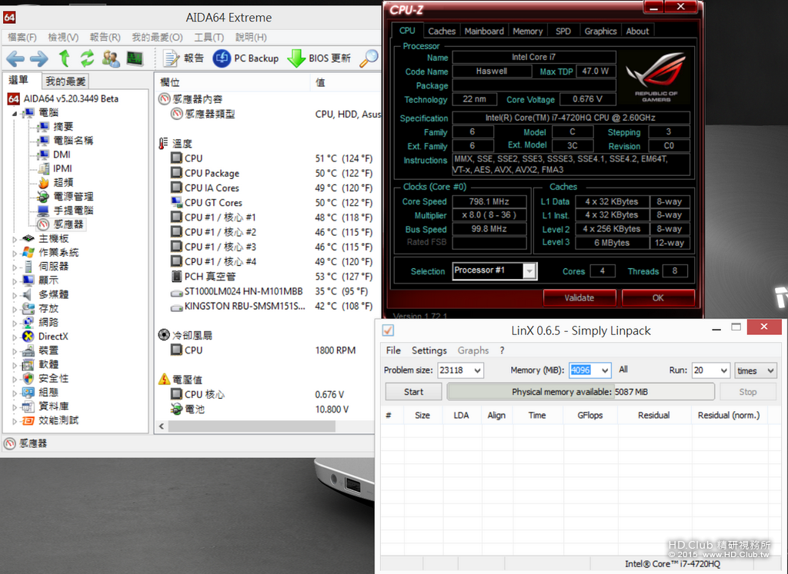
Task: Expand the 主機板 tree node
Action: 15,239
